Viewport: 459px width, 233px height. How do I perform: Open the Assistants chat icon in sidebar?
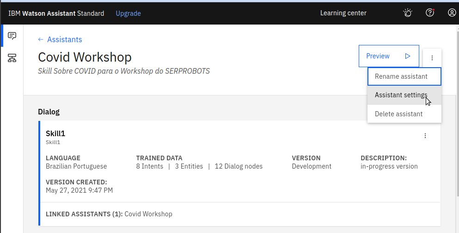click(12, 36)
